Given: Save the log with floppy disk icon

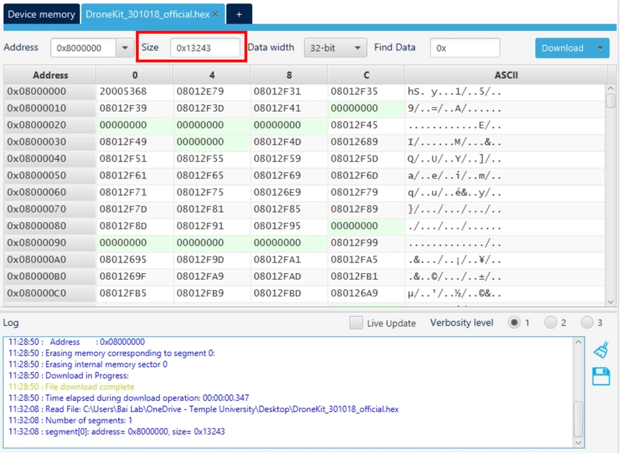Looking at the screenshot, I should click(601, 376).
